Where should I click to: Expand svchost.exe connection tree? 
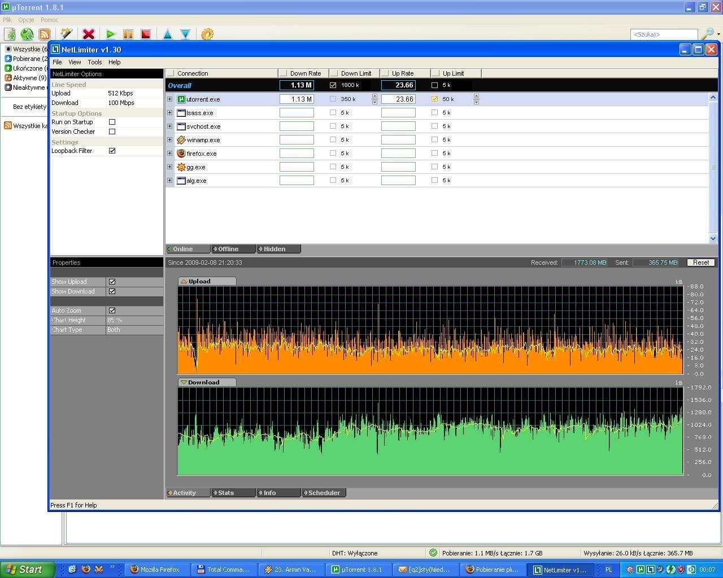(x=169, y=126)
